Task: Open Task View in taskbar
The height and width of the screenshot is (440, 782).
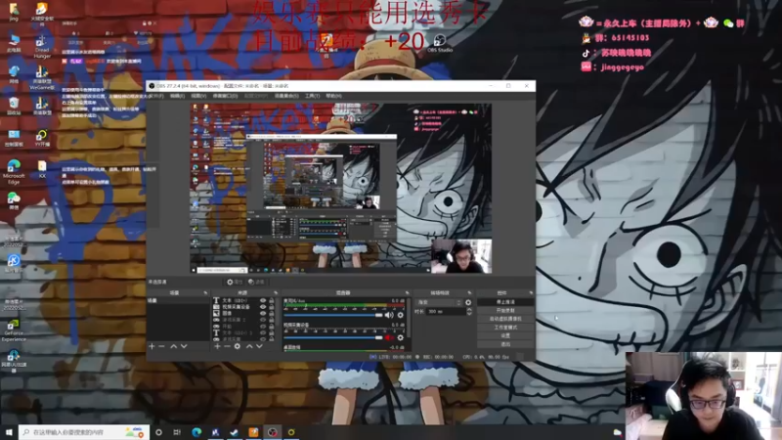Action: [177, 432]
